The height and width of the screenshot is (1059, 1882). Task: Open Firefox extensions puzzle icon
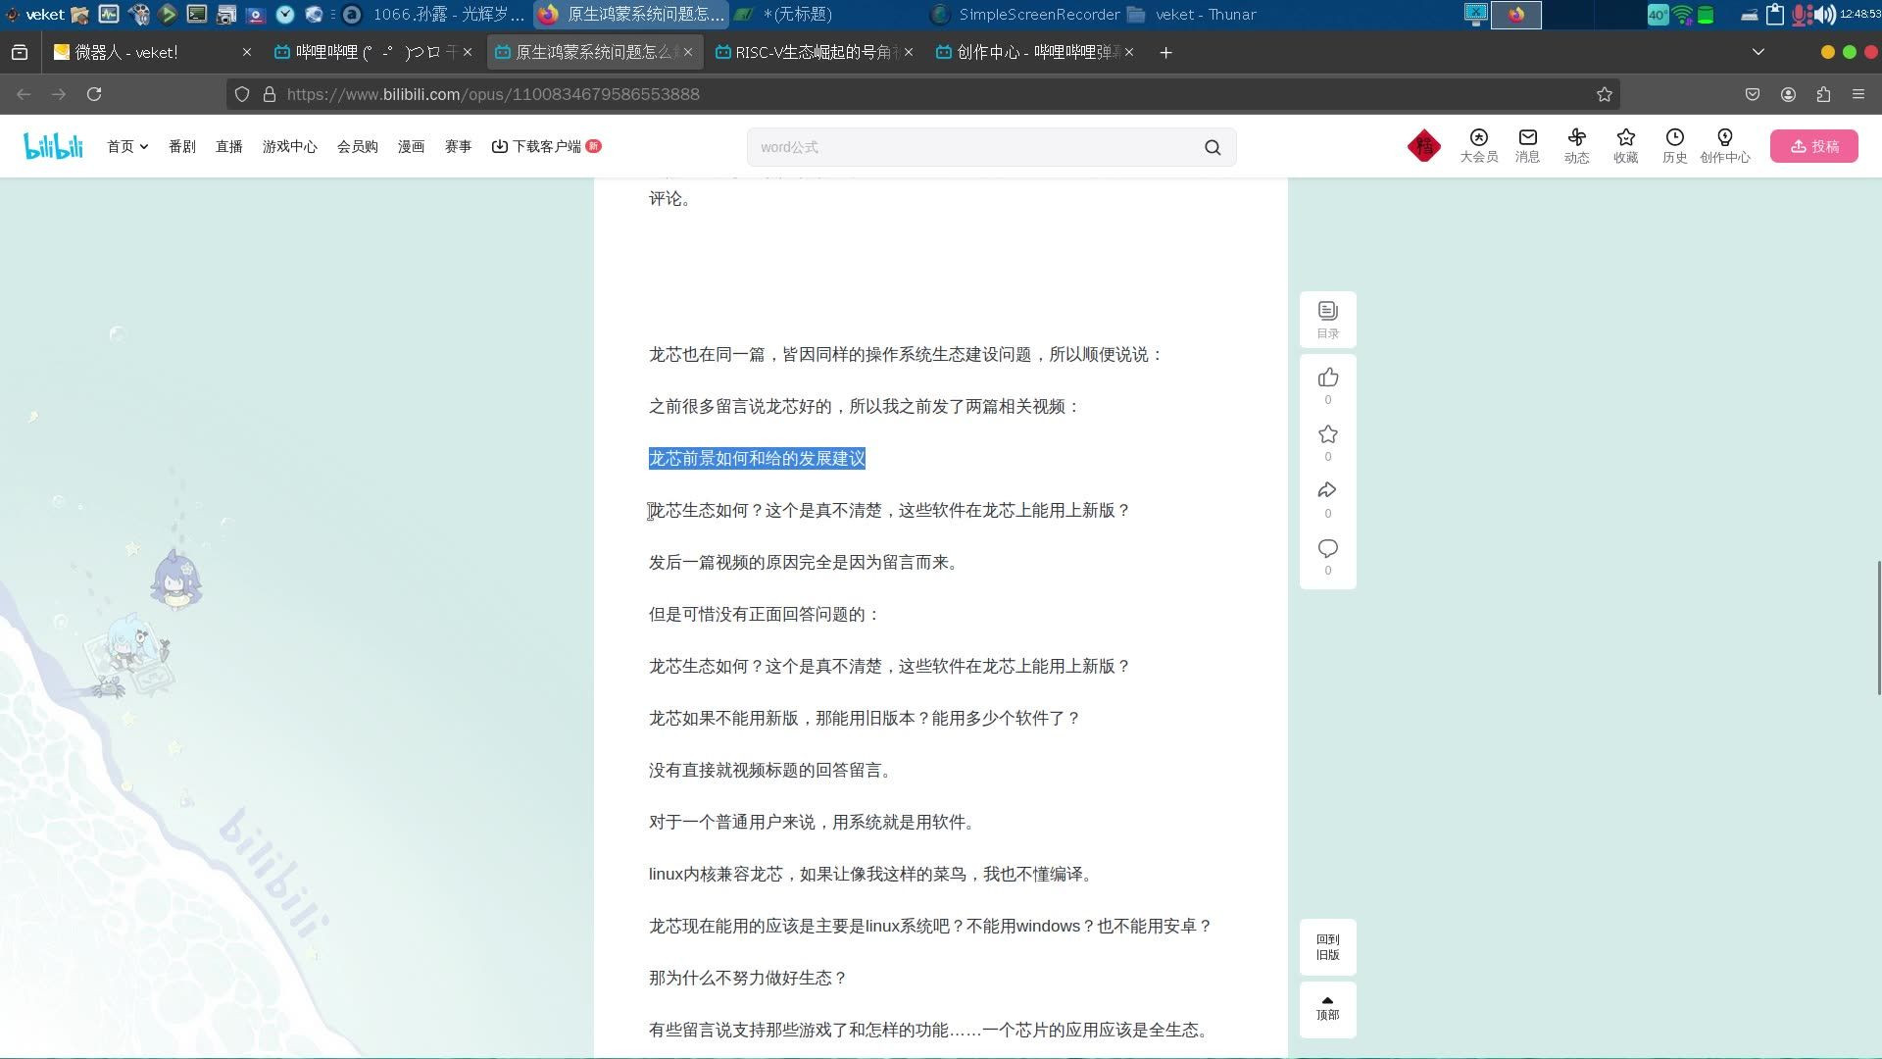tap(1823, 94)
